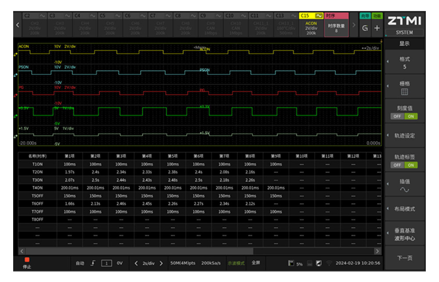Click the red stop (停止) button
439x282 pixels.
pos(27,263)
